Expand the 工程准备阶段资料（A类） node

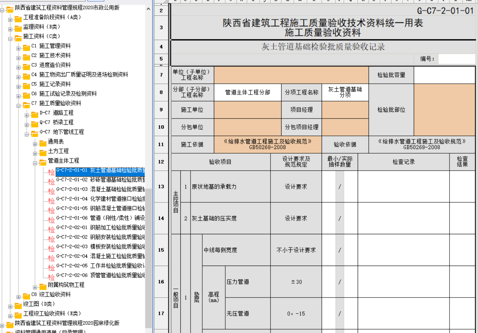tap(10, 20)
